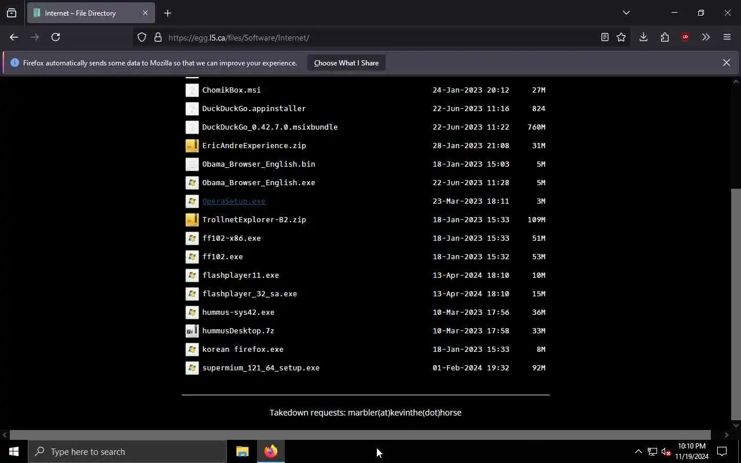Screen dimensions: 741x463
Task: Download TrollnetExplorer-B2.zip
Action: pyautogui.click(x=254, y=220)
